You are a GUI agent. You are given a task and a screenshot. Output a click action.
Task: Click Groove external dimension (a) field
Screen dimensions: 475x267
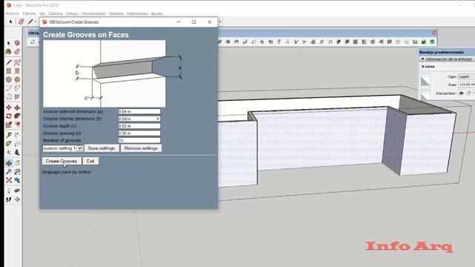point(139,111)
